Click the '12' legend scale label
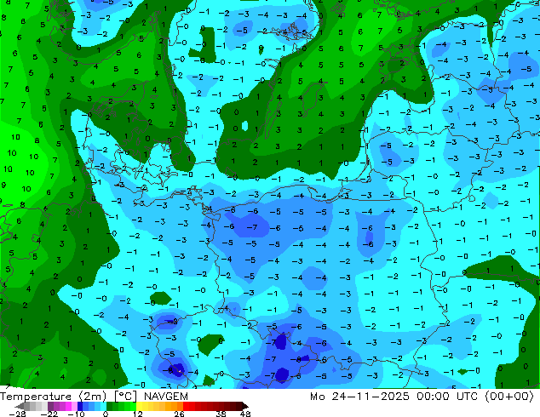This screenshot has height=417, width=540. pyautogui.click(x=138, y=414)
